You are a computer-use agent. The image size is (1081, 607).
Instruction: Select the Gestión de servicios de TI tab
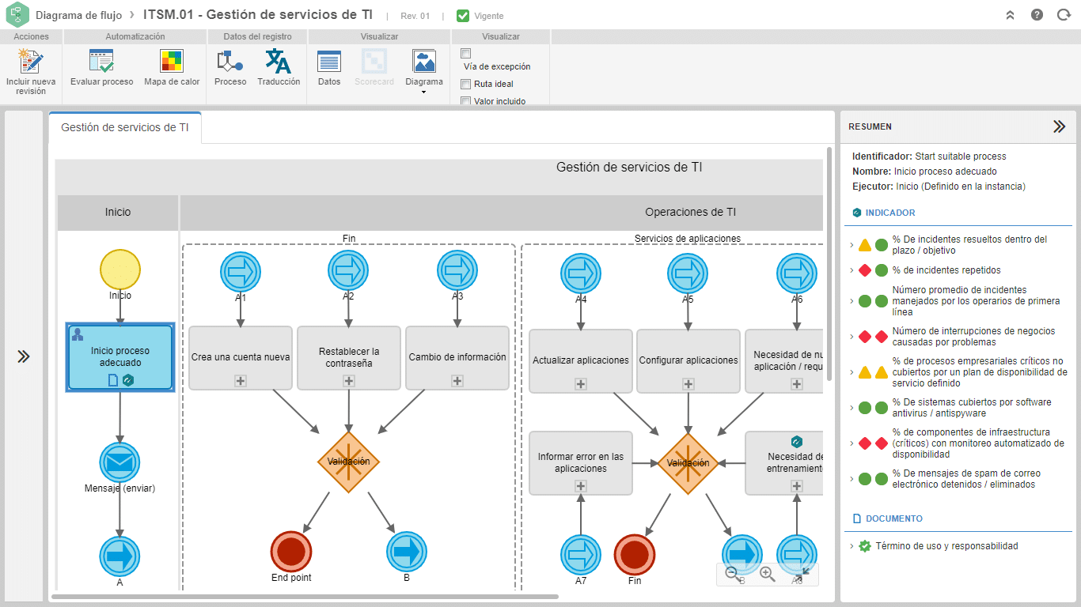[125, 127]
